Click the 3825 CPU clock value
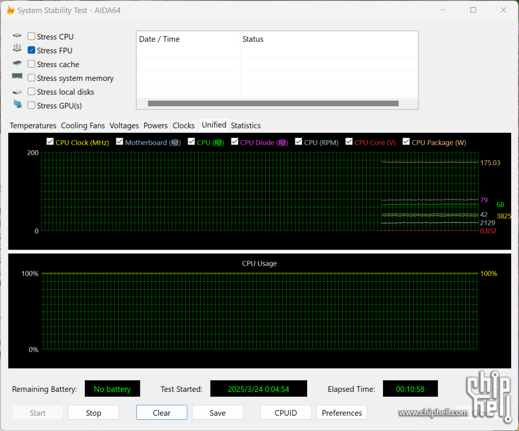The height and width of the screenshot is (431, 519). [x=504, y=216]
